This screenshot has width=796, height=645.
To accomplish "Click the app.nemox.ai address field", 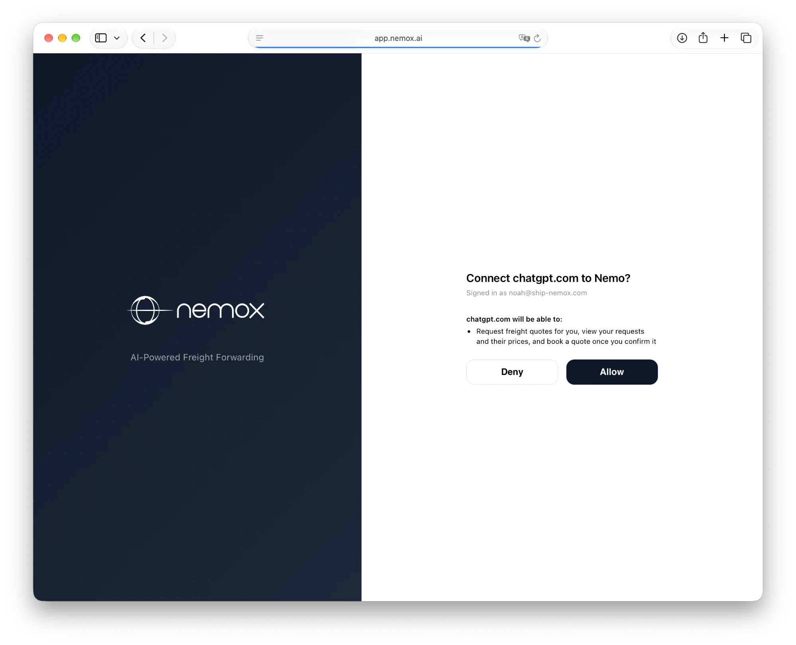I will [398, 38].
